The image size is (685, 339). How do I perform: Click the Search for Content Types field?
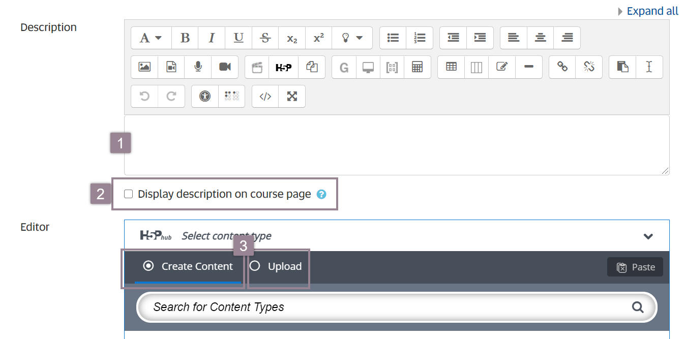[x=386, y=307]
